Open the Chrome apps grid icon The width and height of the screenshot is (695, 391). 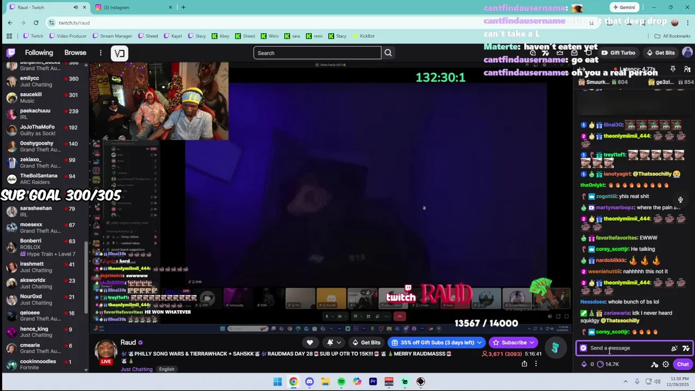coord(9,36)
